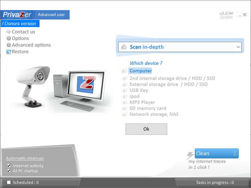This screenshot has height=188, width=251.
Task: Click the camera and computer illustration
Action: tap(61, 89)
